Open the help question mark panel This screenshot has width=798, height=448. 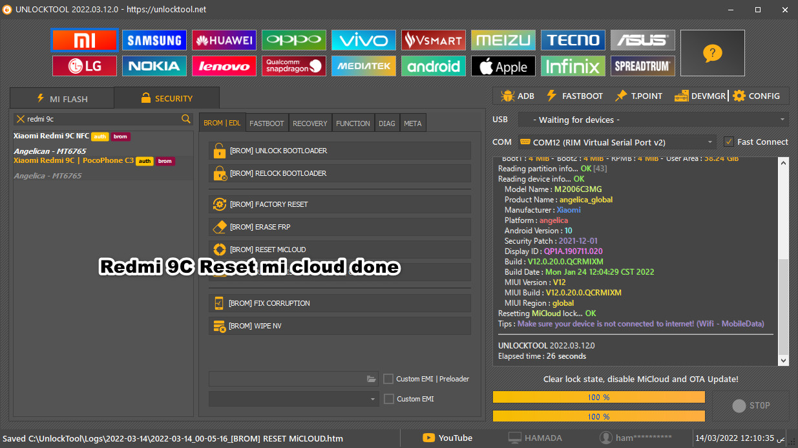pyautogui.click(x=713, y=53)
